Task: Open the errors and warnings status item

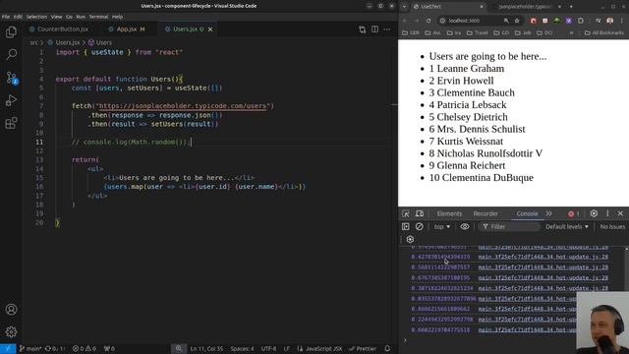Action: click(x=85, y=349)
